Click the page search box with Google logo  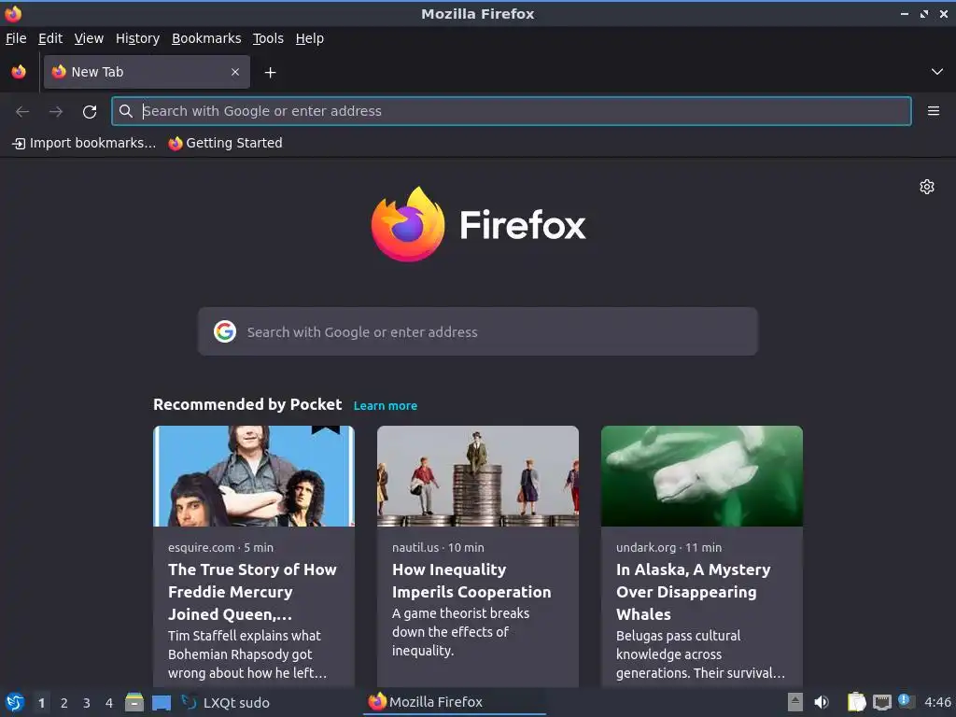[477, 331]
